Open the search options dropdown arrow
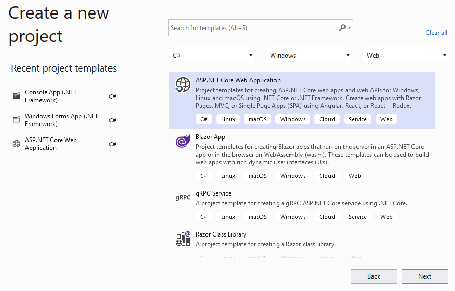This screenshot has width=455, height=291. [350, 28]
